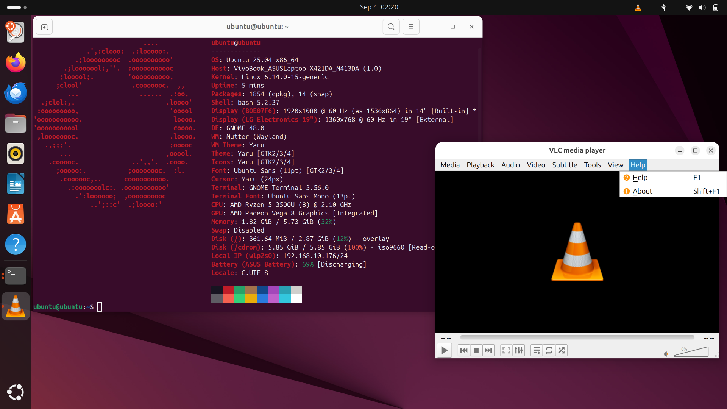Image resolution: width=727 pixels, height=409 pixels.
Task: Click the Terminal search button
Action: [x=391, y=27]
